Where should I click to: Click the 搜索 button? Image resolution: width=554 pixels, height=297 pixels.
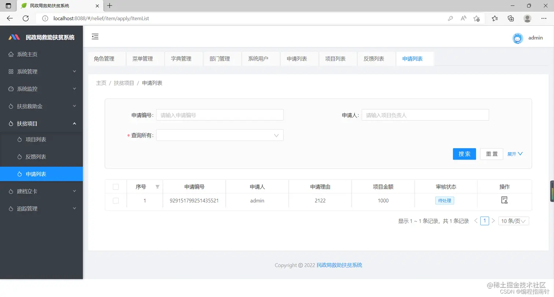[464, 154]
